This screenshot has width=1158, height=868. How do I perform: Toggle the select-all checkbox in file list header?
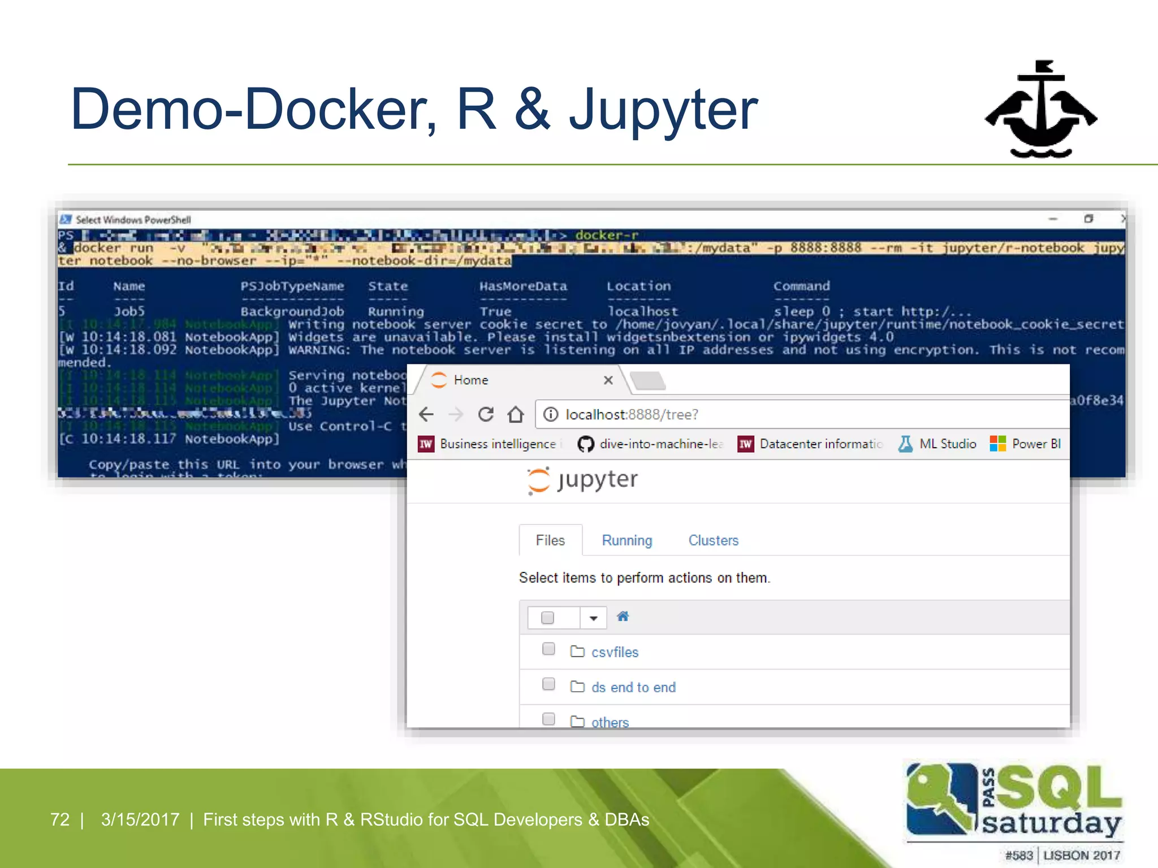coord(547,618)
